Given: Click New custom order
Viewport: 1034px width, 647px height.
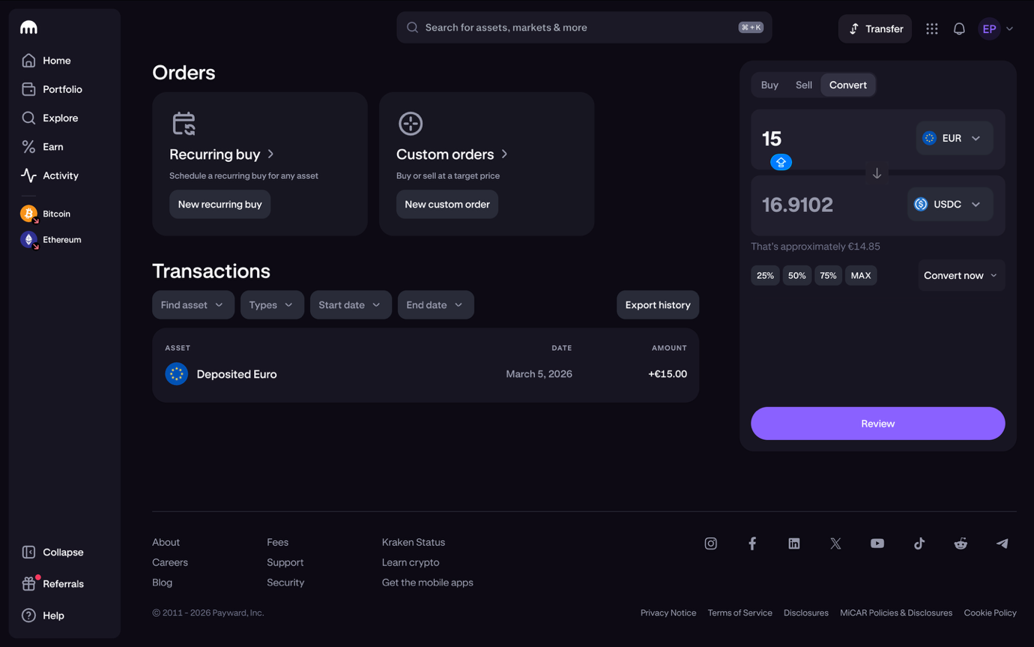Looking at the screenshot, I should [447, 204].
